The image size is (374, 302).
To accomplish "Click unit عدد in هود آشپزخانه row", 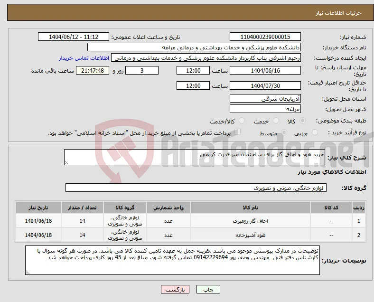I will 168,235.
